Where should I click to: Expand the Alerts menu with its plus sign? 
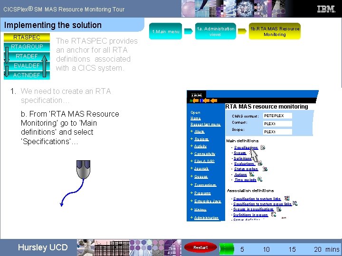191,131
